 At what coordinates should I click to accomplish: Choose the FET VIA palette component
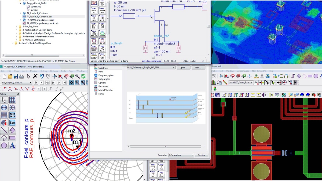tap(94, 33)
